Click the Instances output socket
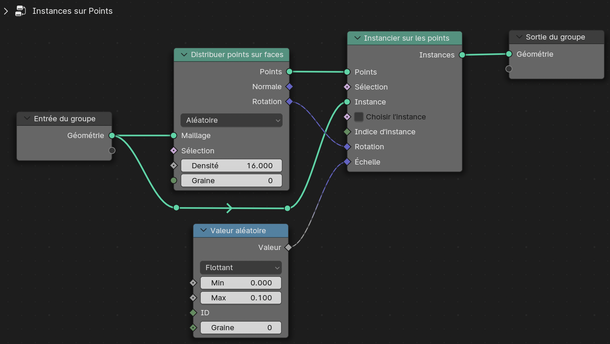 coord(462,55)
